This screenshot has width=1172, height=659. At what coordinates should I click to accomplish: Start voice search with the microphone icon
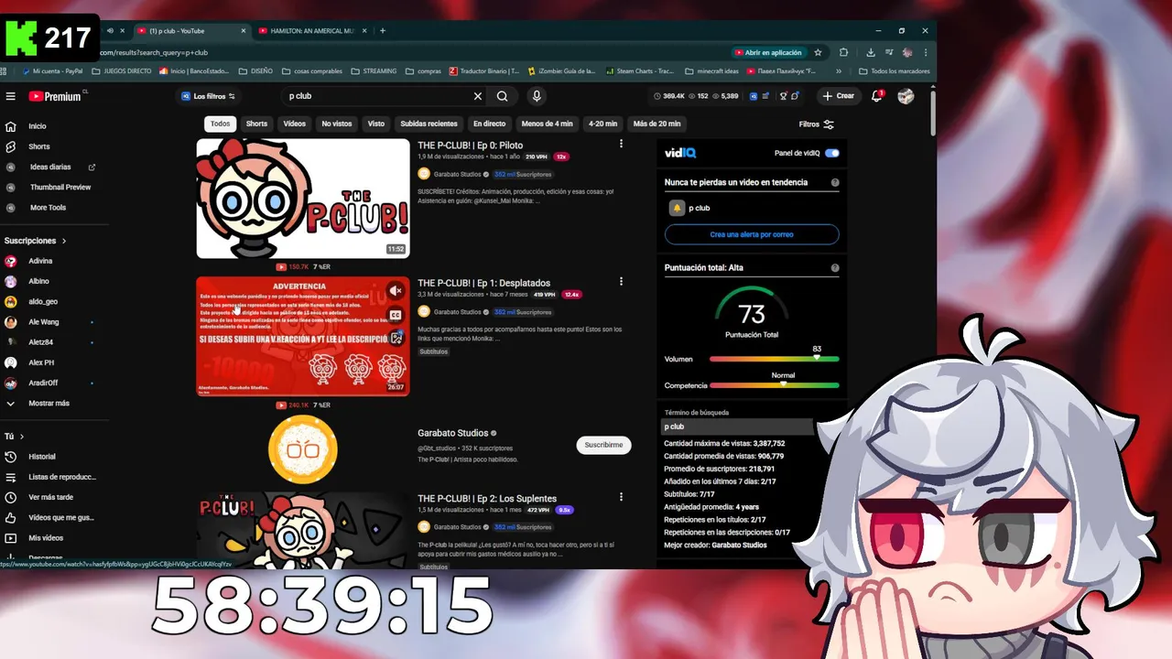(537, 96)
